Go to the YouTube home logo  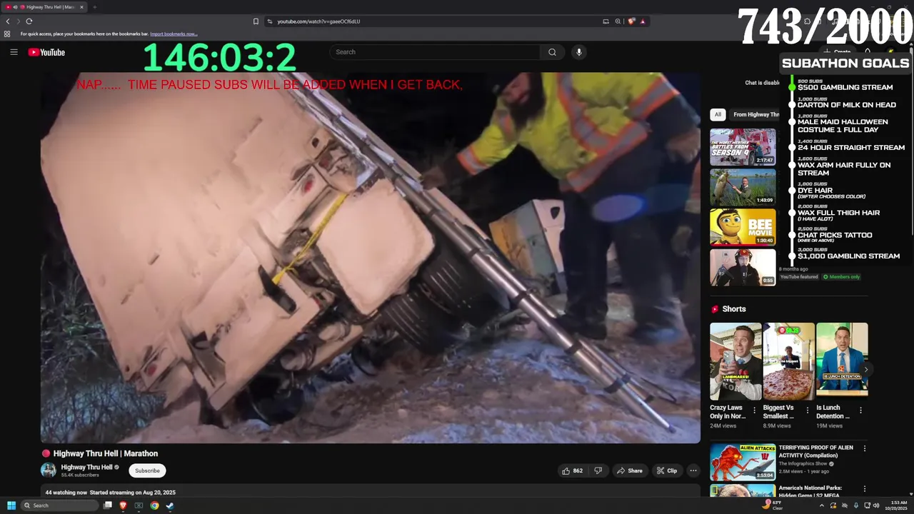tap(46, 52)
